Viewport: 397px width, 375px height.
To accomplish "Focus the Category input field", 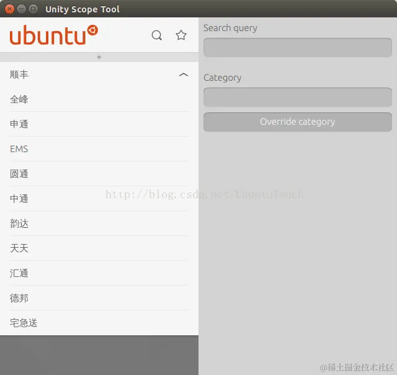I will 298,97.
